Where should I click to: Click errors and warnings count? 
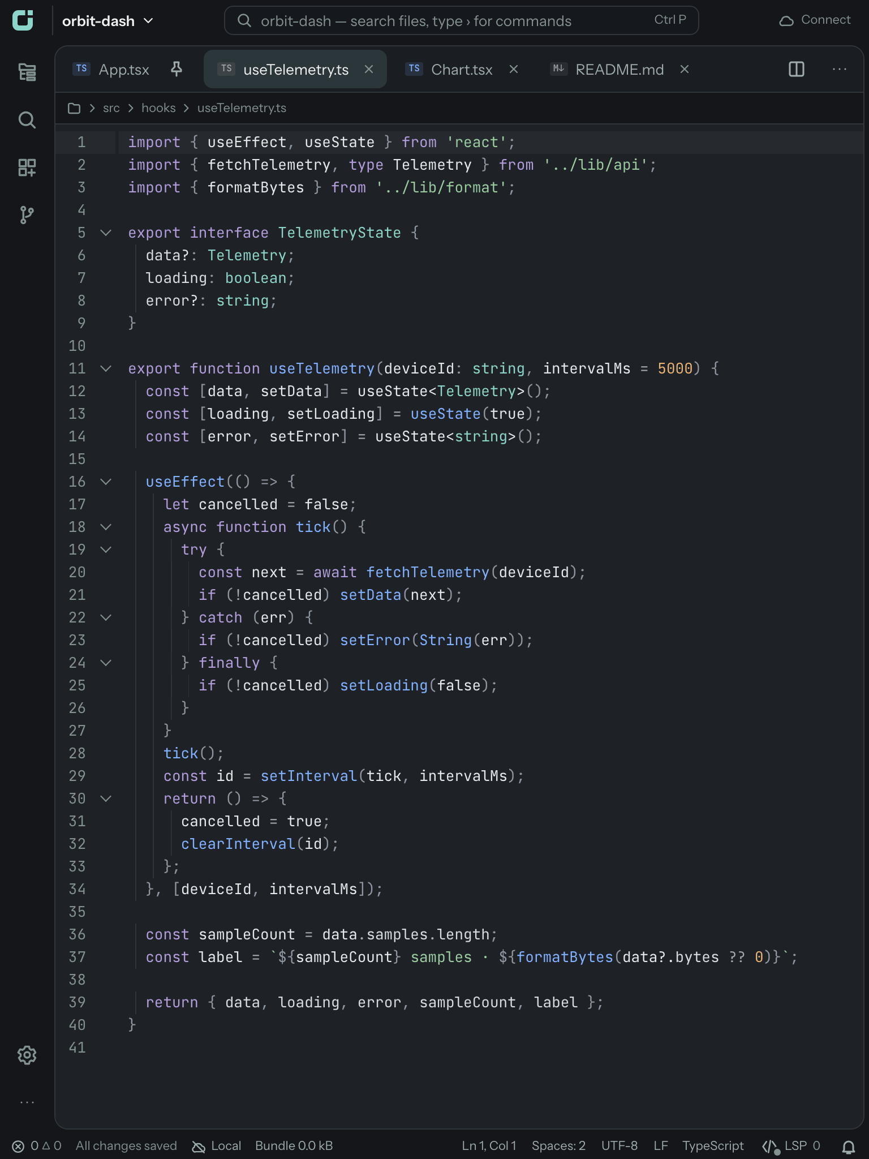(37, 1146)
